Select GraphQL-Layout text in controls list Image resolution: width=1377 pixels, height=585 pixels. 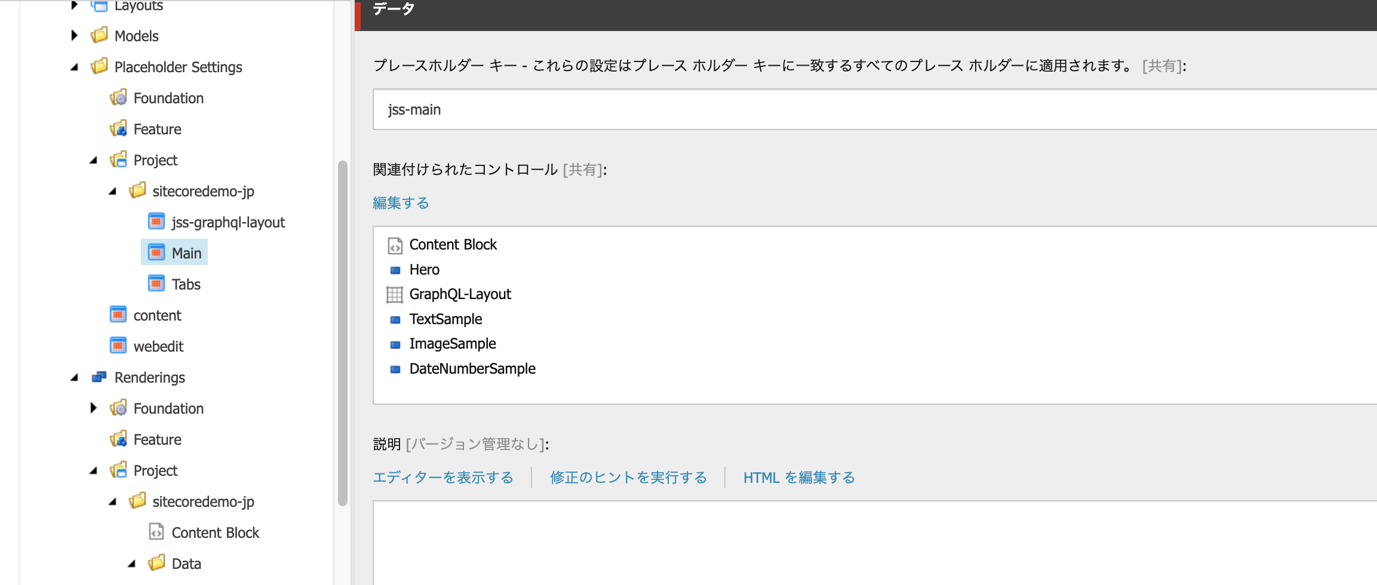pyautogui.click(x=460, y=294)
